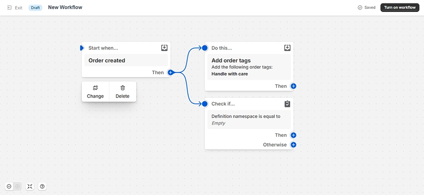Add step on condition Then branch
The height and width of the screenshot is (196, 424).
coord(293,135)
